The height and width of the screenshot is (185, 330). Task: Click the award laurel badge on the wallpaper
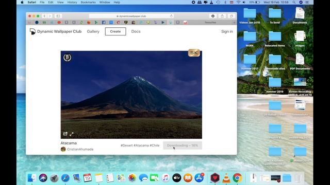pos(68,58)
